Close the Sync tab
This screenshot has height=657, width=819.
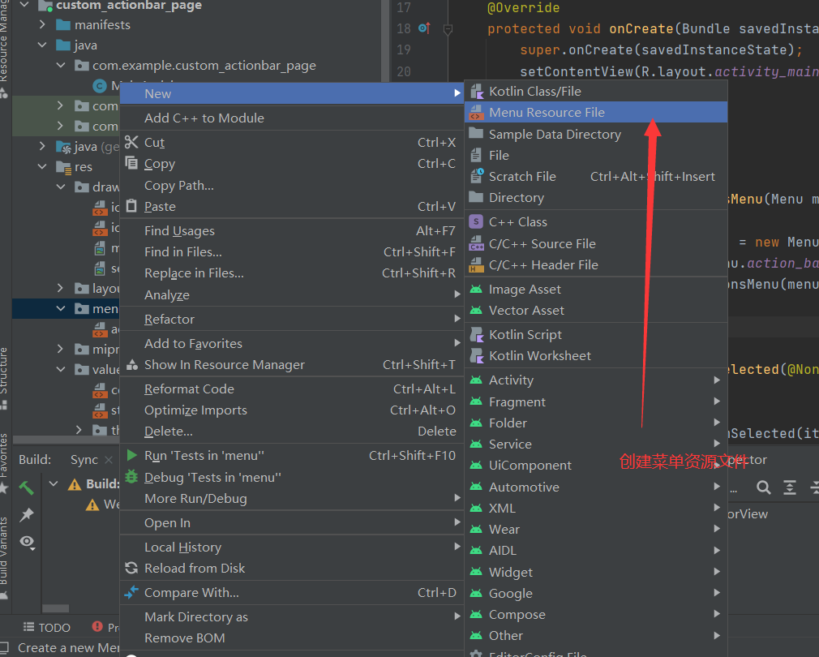coord(108,460)
